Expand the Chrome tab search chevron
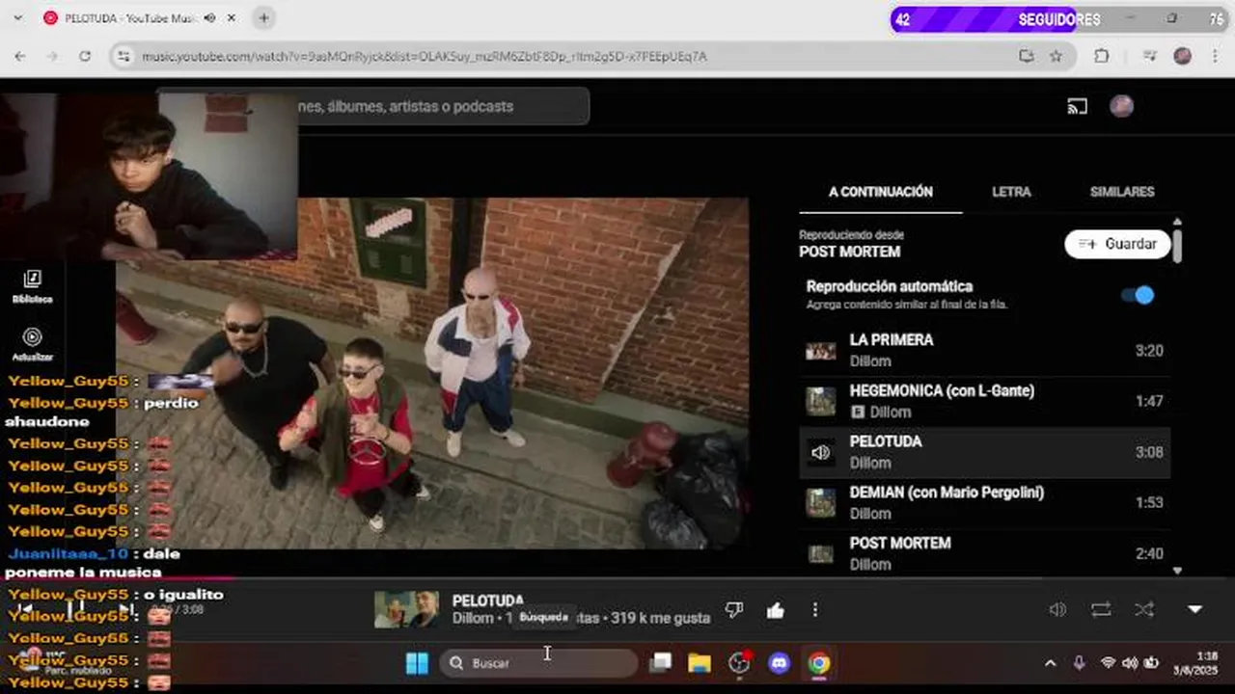 coord(17,18)
